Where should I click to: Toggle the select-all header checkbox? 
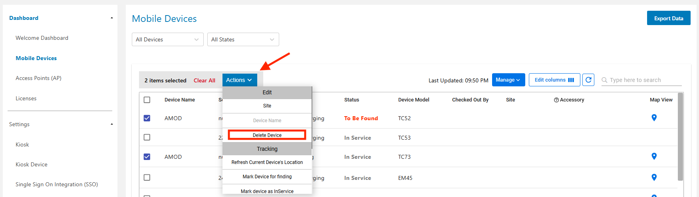[x=147, y=100]
